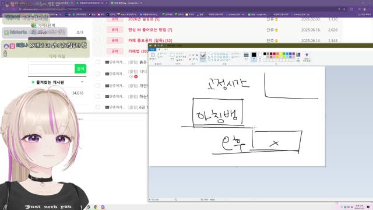Open notice 팬심 M 들어오는 방법 [7]

[150, 30]
